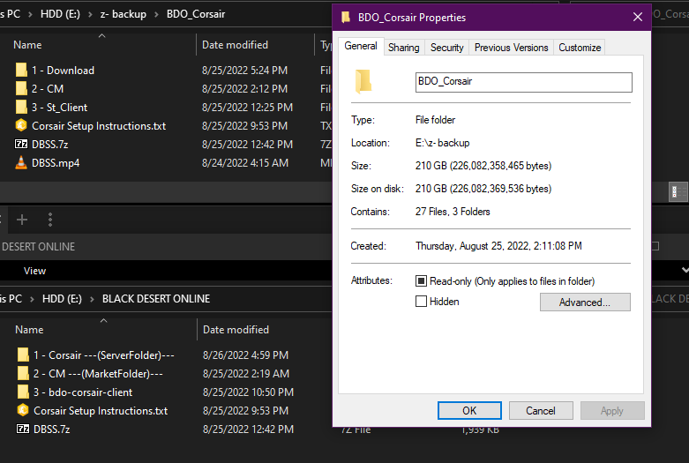Image resolution: width=689 pixels, height=463 pixels.
Task: Click the DESERT ONLINE tab title
Action: (x=38, y=246)
